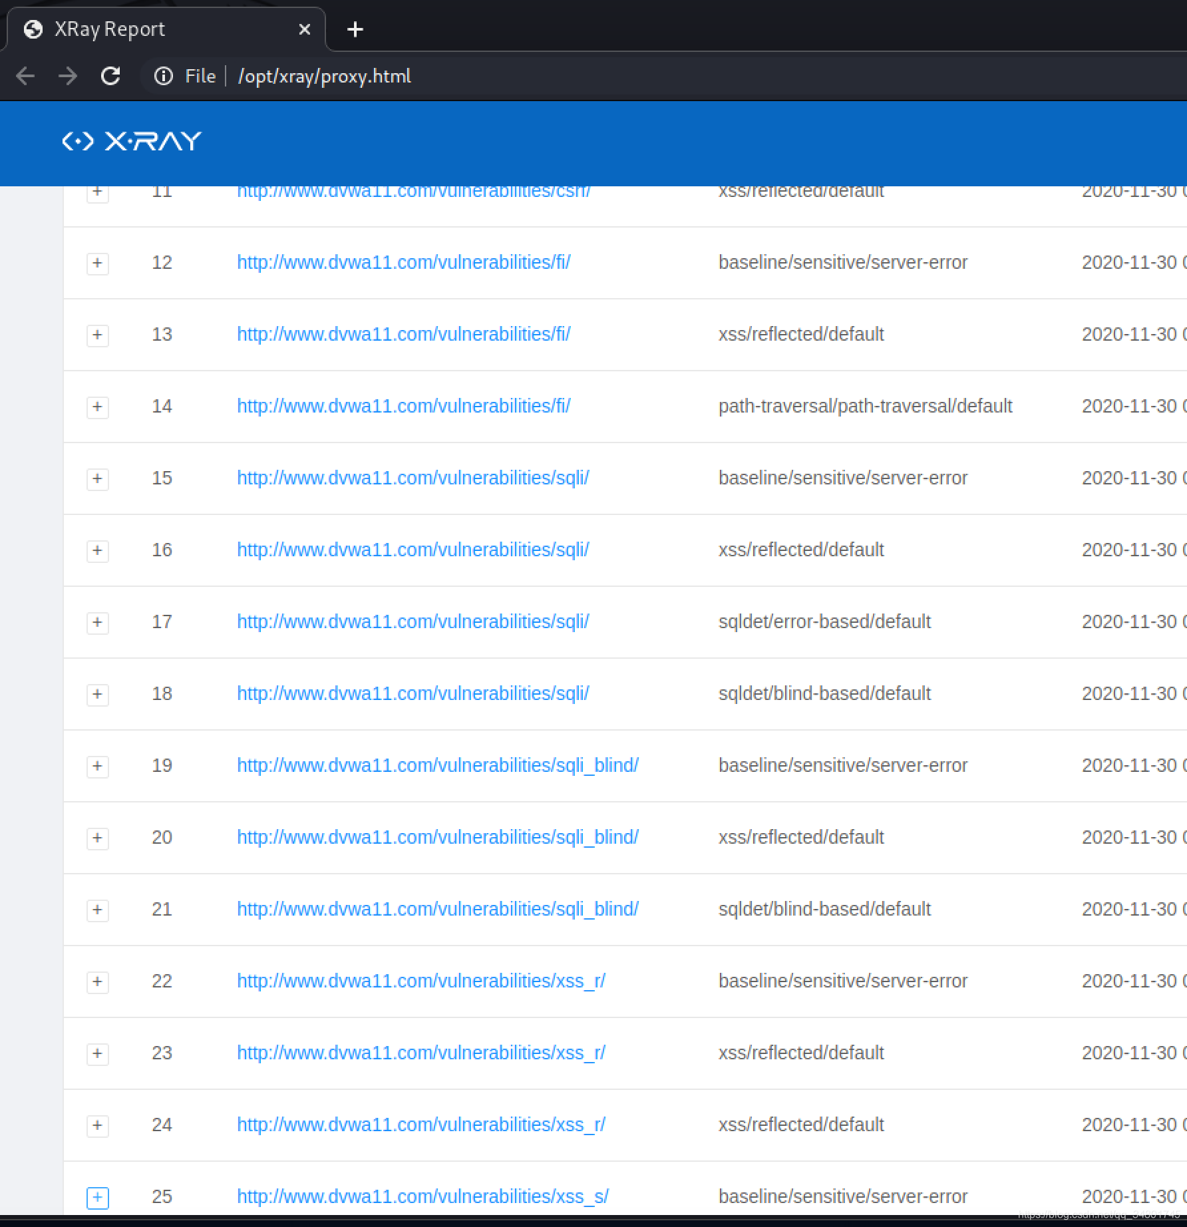
Task: Open the site info icon before File
Action: click(x=163, y=76)
